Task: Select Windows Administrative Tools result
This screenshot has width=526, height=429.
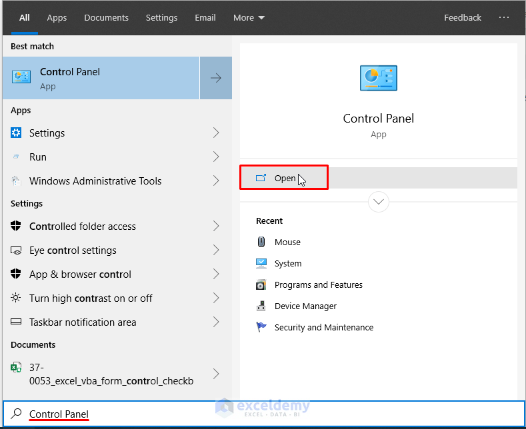Action: pyautogui.click(x=117, y=181)
